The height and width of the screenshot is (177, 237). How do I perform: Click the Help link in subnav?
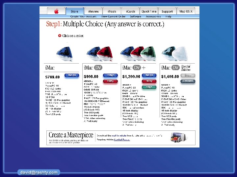[169, 17]
